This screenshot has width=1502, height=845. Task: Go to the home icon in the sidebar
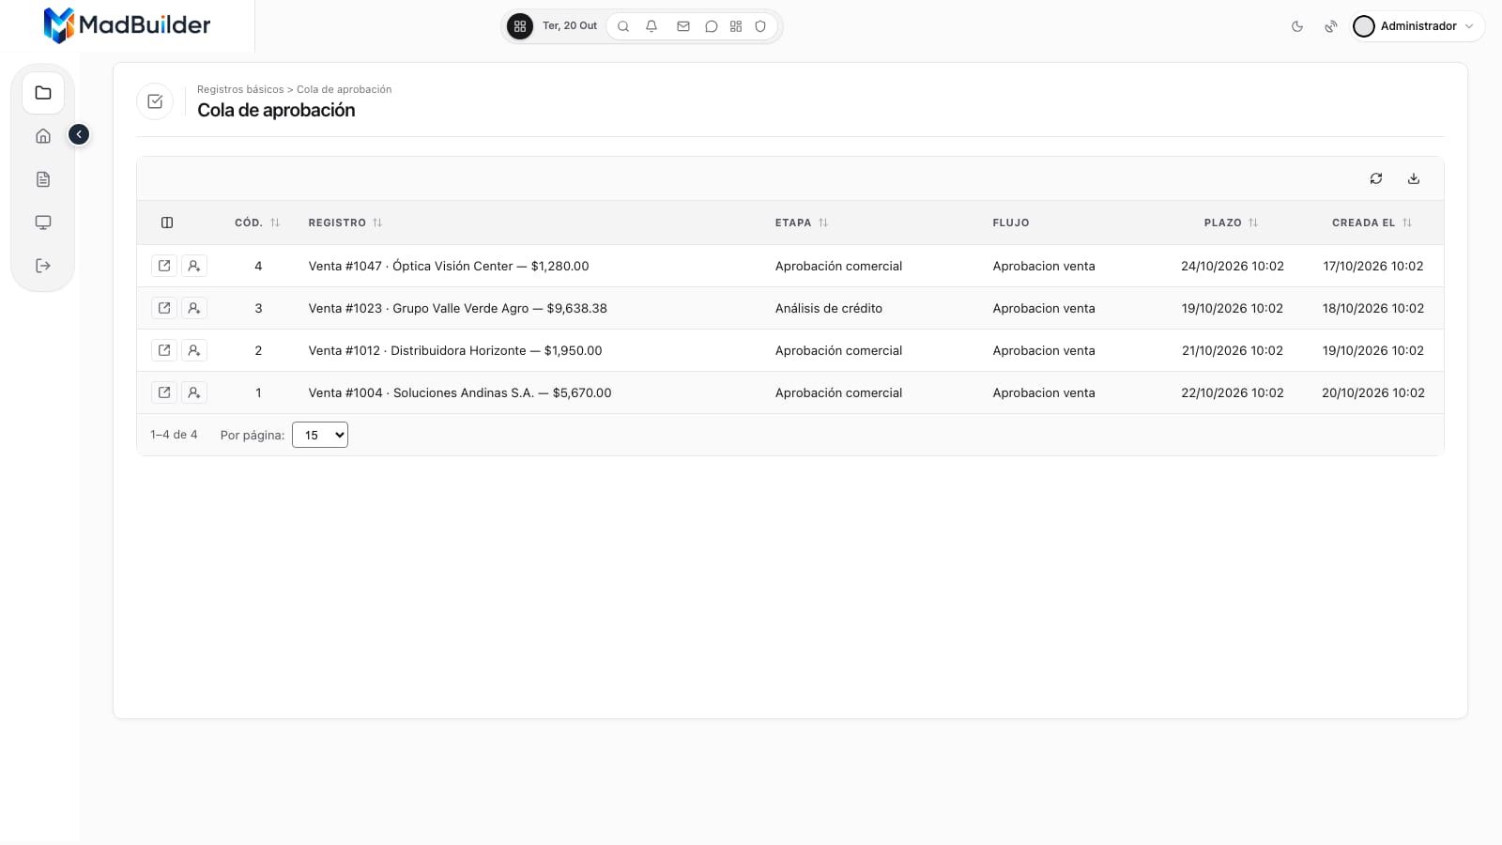(x=43, y=136)
